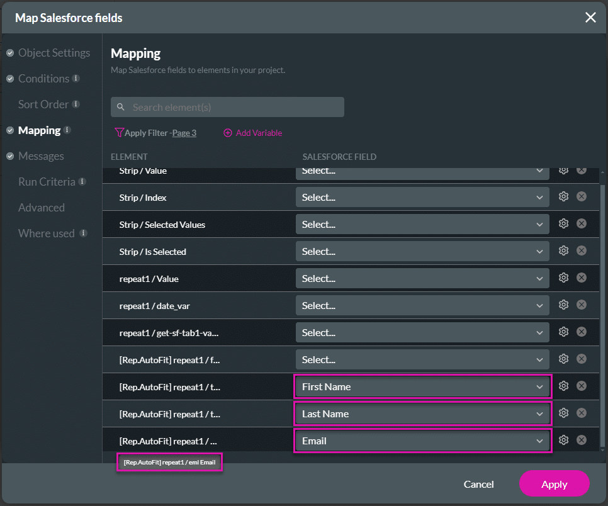Click info icon next to Conditions
Image resolution: width=608 pixels, height=506 pixels.
tap(76, 79)
